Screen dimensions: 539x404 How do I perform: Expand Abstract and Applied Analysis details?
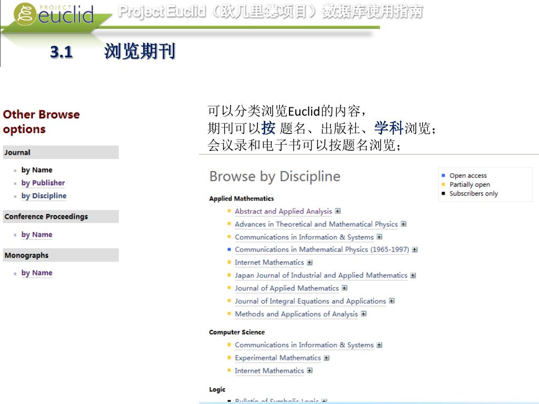click(x=338, y=211)
